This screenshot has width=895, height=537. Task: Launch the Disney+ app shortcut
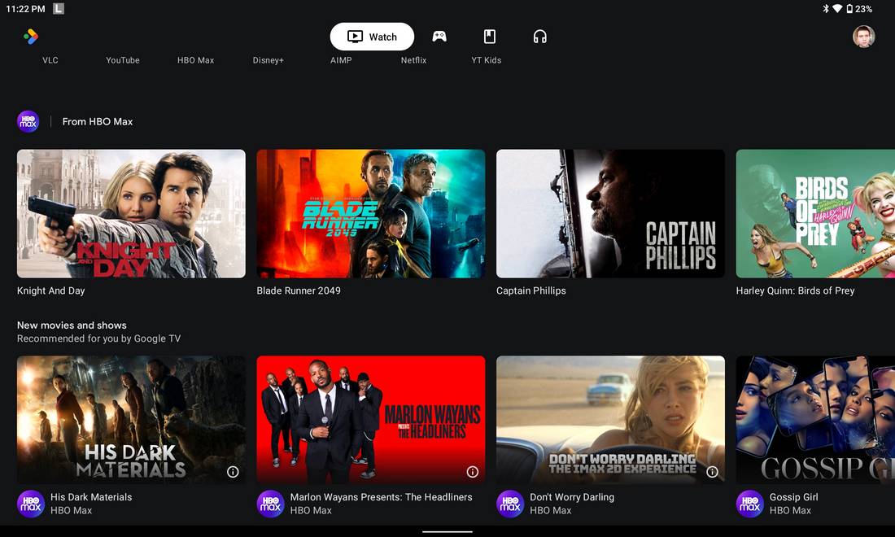click(268, 60)
